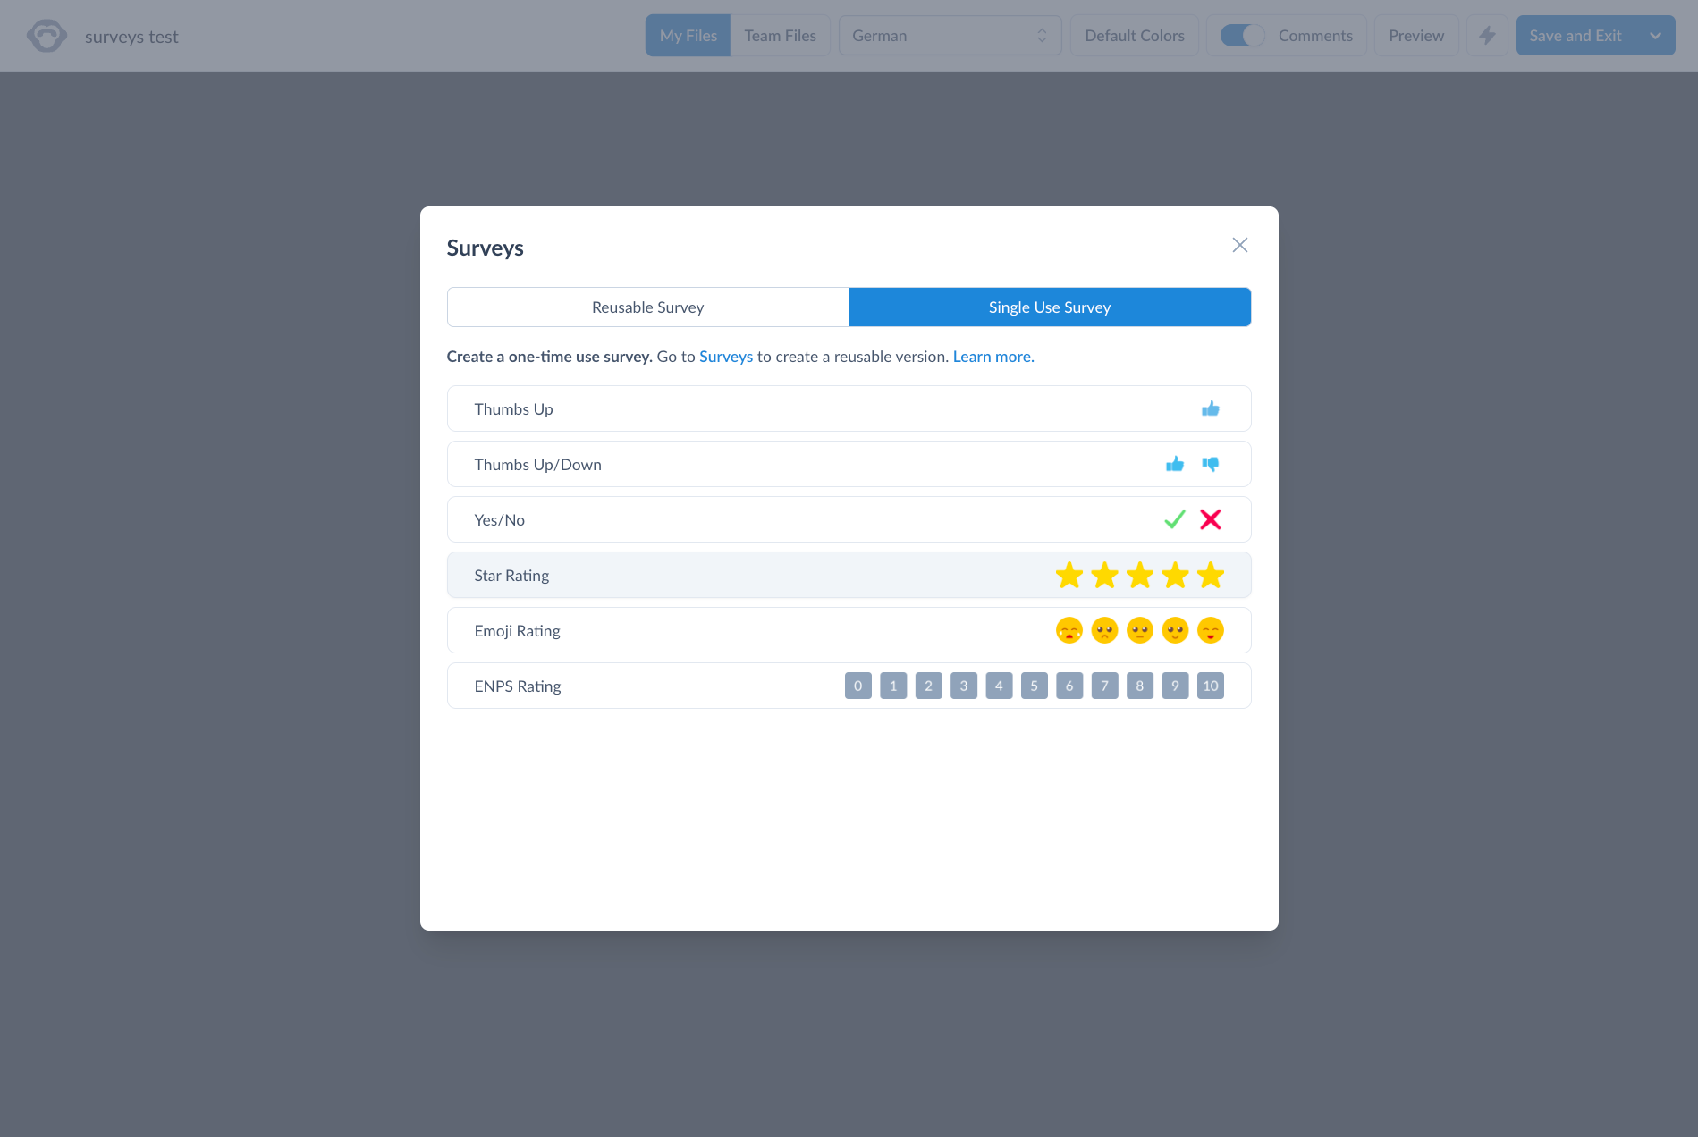Image resolution: width=1698 pixels, height=1137 pixels.
Task: Click the crying face emoji in Emoji Rating
Action: tap(1069, 630)
